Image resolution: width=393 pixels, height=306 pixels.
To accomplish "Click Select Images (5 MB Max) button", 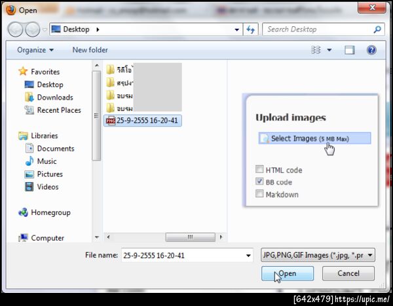I will (x=314, y=138).
